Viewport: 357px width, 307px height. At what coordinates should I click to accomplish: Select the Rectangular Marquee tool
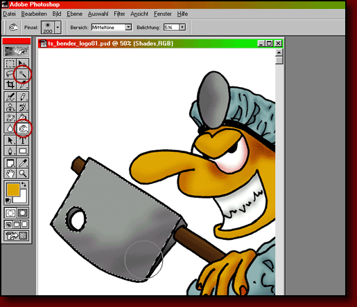tap(10, 64)
